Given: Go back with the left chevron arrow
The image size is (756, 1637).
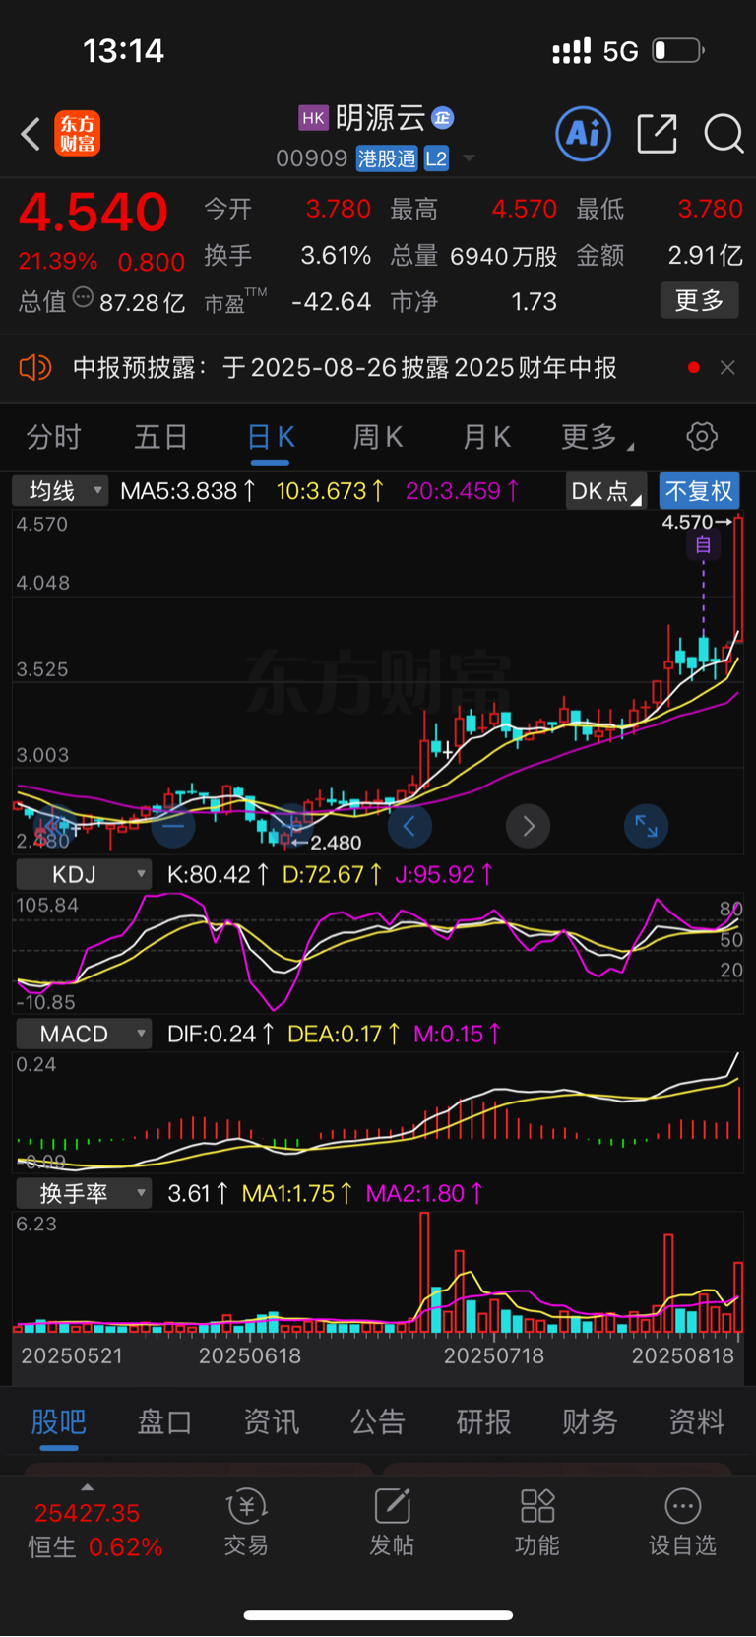Looking at the screenshot, I should 31,134.
